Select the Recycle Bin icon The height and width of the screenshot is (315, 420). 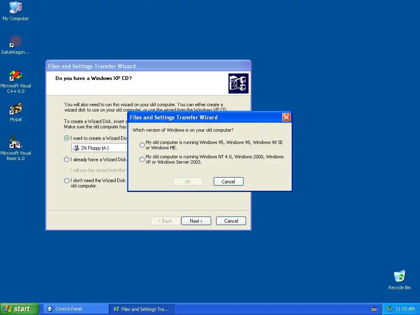point(399,280)
